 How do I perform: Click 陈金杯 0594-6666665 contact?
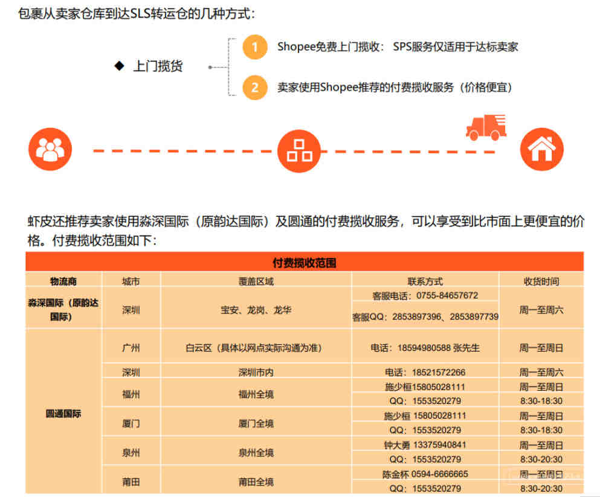(425, 474)
